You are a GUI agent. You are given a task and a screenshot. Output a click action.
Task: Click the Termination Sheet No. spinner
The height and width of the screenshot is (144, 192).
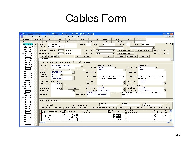click(x=63, y=50)
